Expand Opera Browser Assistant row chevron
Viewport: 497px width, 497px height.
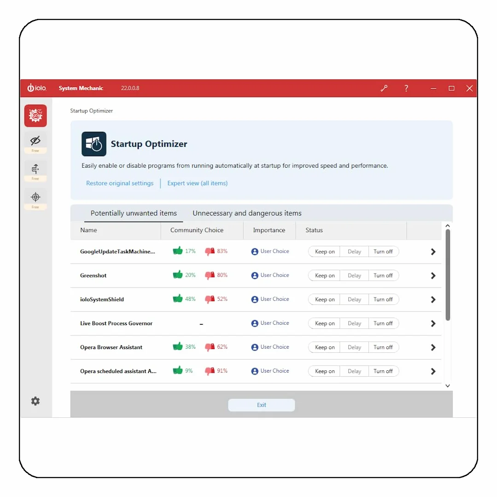click(433, 347)
